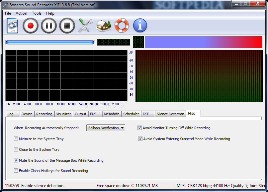The height and width of the screenshot is (192, 268).
Task: Select the Misc tab
Action: pyautogui.click(x=193, y=113)
